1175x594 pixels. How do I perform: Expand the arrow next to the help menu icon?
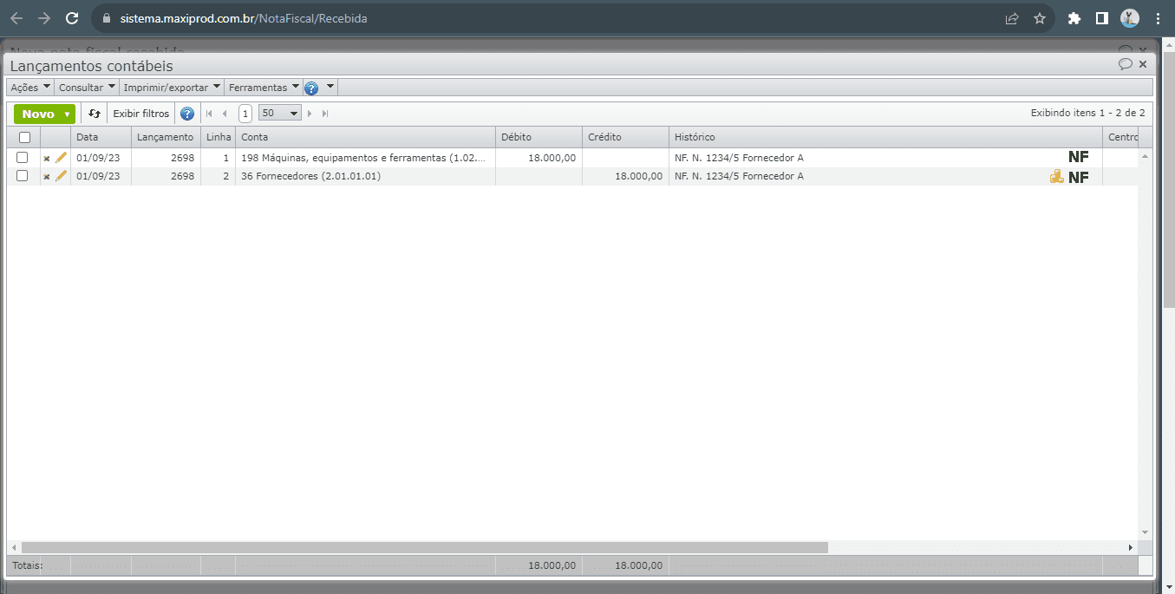[x=330, y=87]
